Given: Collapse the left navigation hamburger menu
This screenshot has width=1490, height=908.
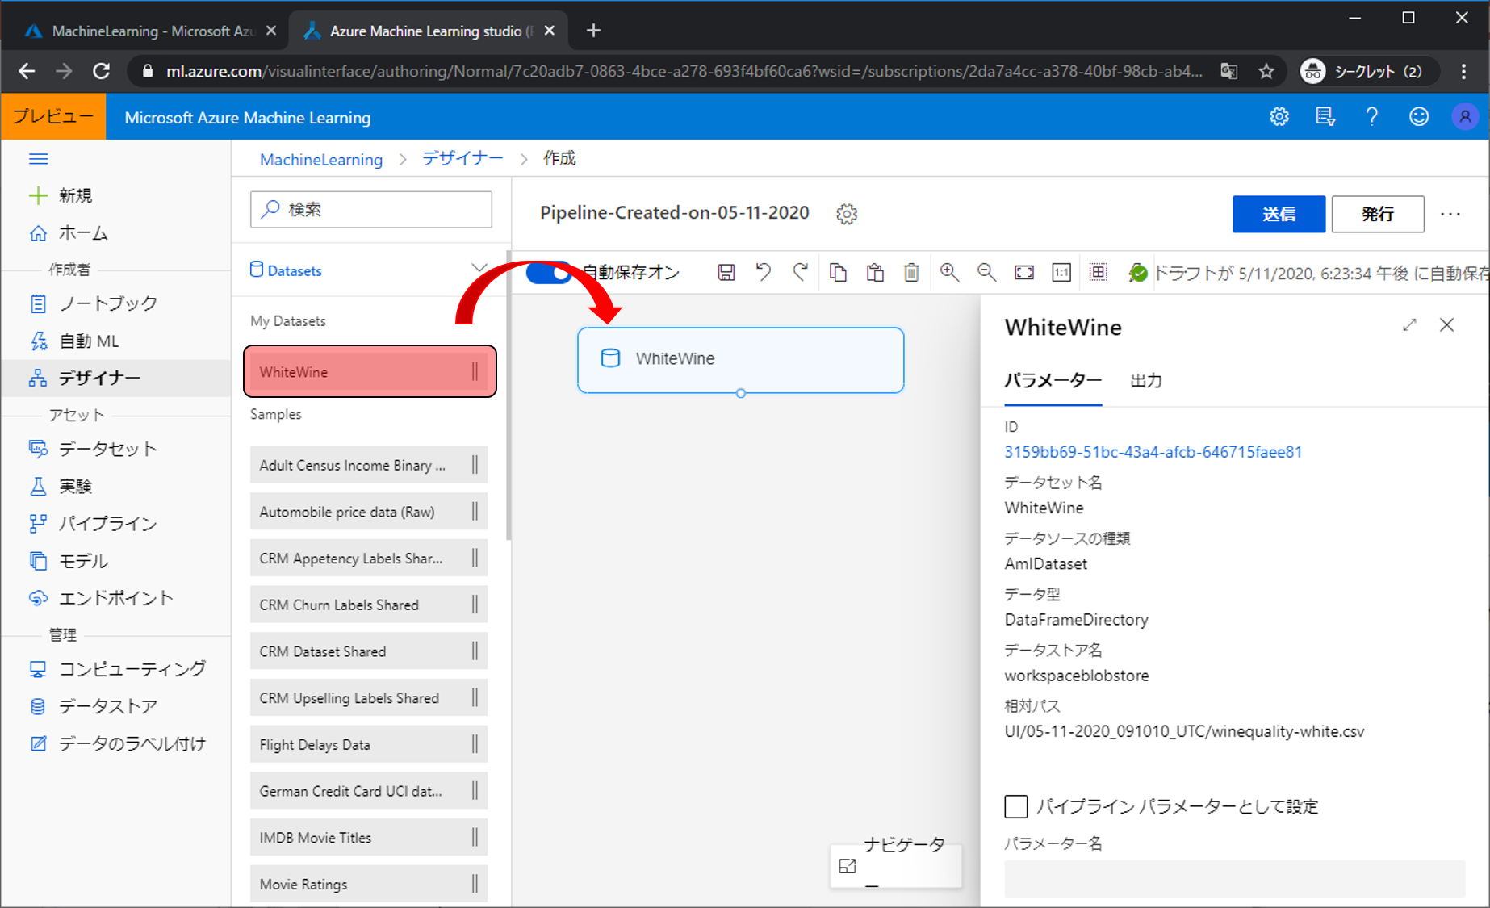Looking at the screenshot, I should pos(38,159).
